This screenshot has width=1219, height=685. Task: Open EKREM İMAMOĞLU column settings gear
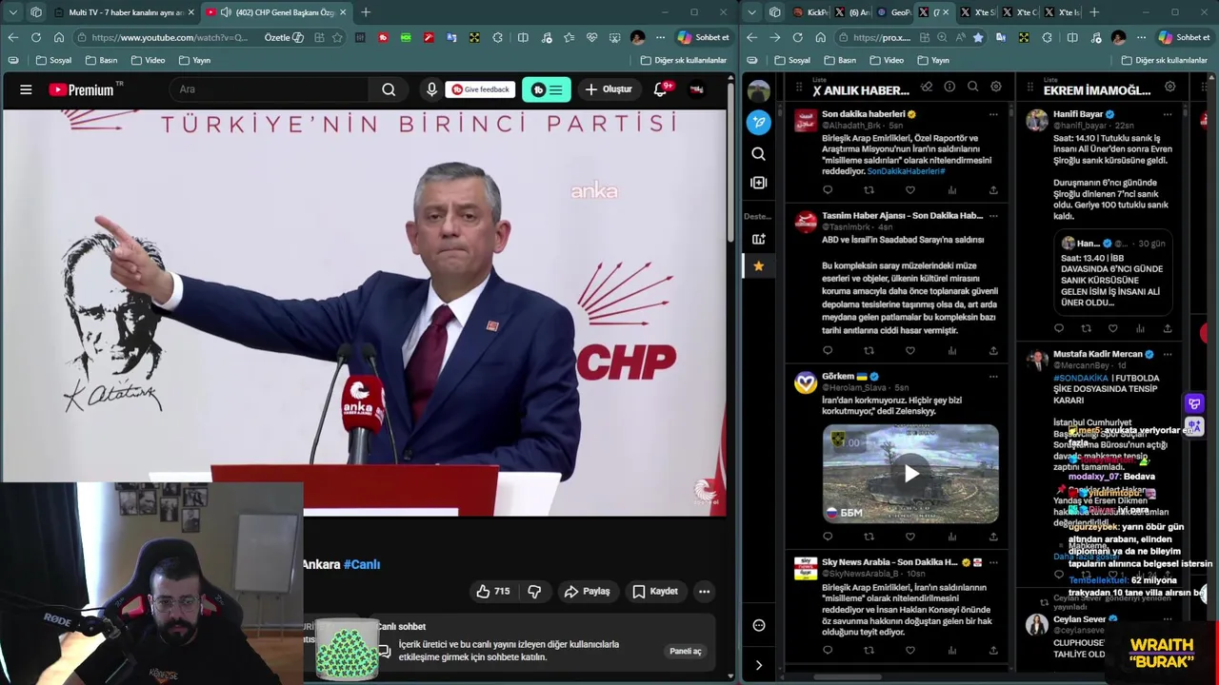coord(1169,88)
